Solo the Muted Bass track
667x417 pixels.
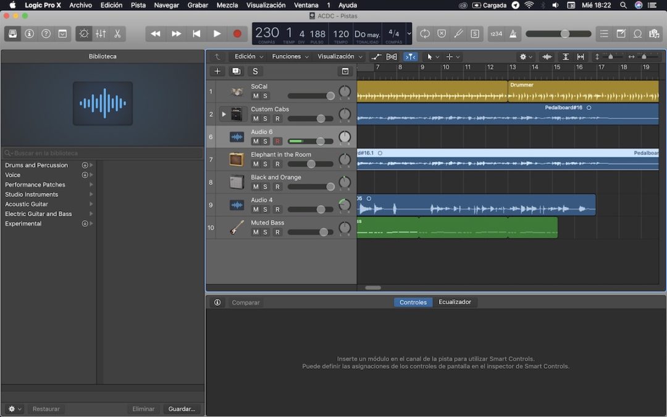pyautogui.click(x=266, y=232)
